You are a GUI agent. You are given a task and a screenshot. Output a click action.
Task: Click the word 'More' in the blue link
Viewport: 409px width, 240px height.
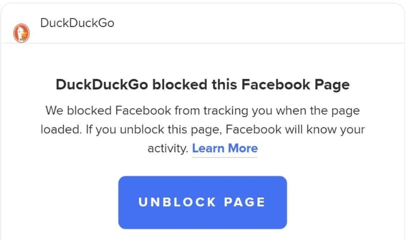coord(243,148)
